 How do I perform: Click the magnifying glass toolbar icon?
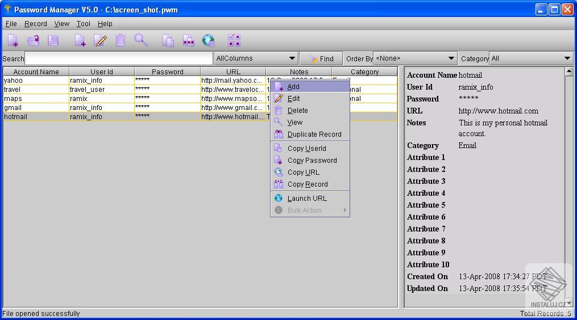(x=141, y=40)
